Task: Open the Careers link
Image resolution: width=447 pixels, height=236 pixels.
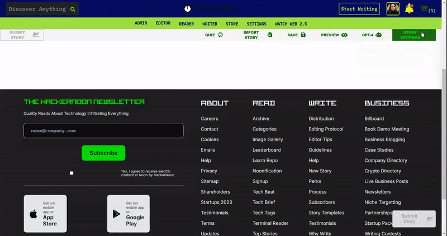Action: click(209, 118)
